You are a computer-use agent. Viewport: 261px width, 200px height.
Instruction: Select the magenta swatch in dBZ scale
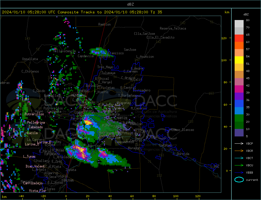(239, 89)
